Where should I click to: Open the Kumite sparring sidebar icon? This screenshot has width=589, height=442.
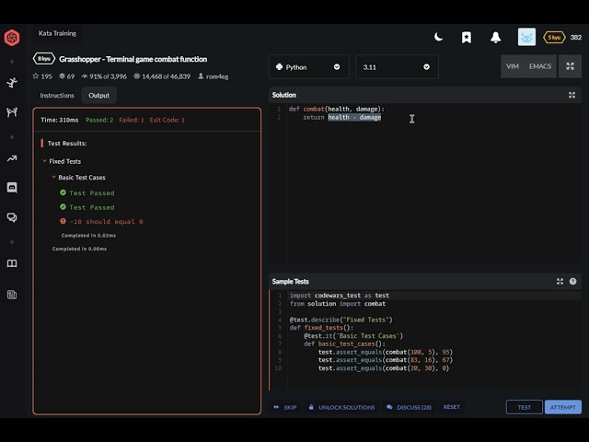pyautogui.click(x=12, y=112)
